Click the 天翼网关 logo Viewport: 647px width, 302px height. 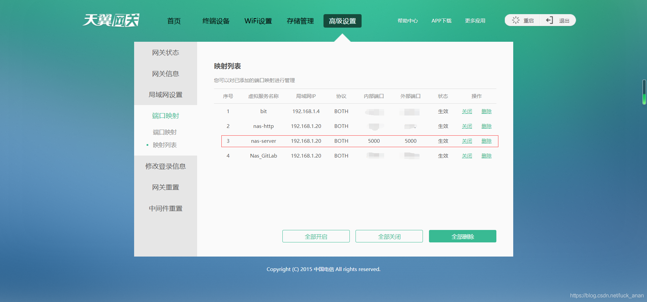(111, 20)
